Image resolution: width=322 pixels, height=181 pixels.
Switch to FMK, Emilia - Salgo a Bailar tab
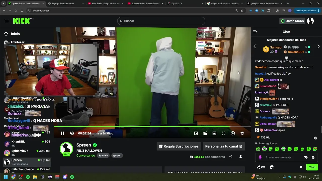(105, 4)
